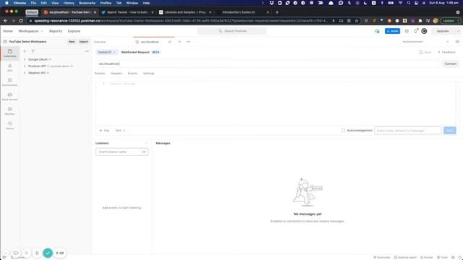Cancel recording with the red X button
The image size is (463, 260).
tap(26, 253)
